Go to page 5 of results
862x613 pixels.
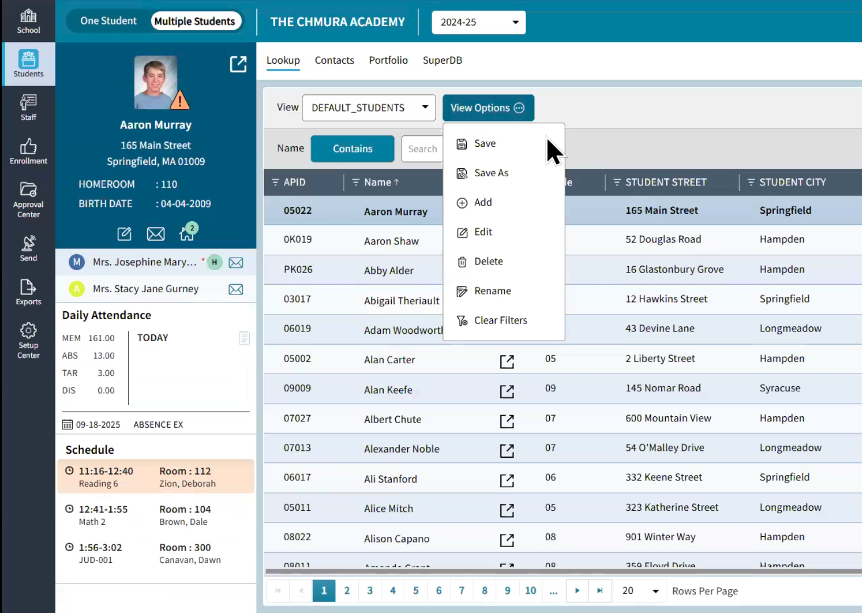tap(416, 591)
